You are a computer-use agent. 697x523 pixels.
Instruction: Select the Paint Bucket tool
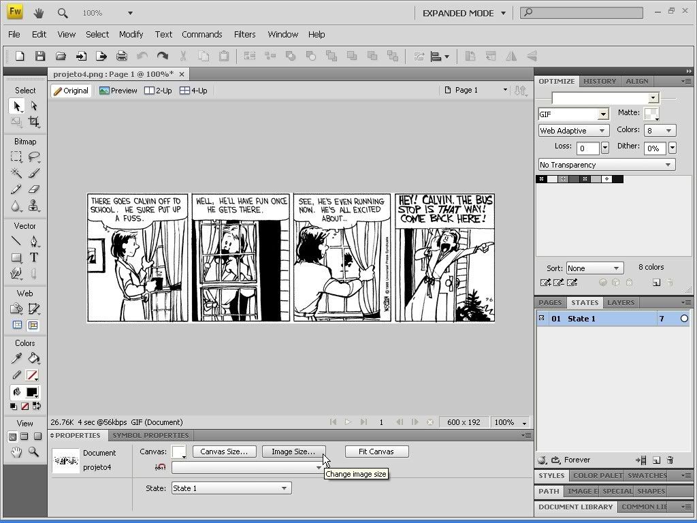point(34,358)
